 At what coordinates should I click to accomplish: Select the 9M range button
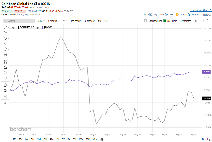[52, 140]
